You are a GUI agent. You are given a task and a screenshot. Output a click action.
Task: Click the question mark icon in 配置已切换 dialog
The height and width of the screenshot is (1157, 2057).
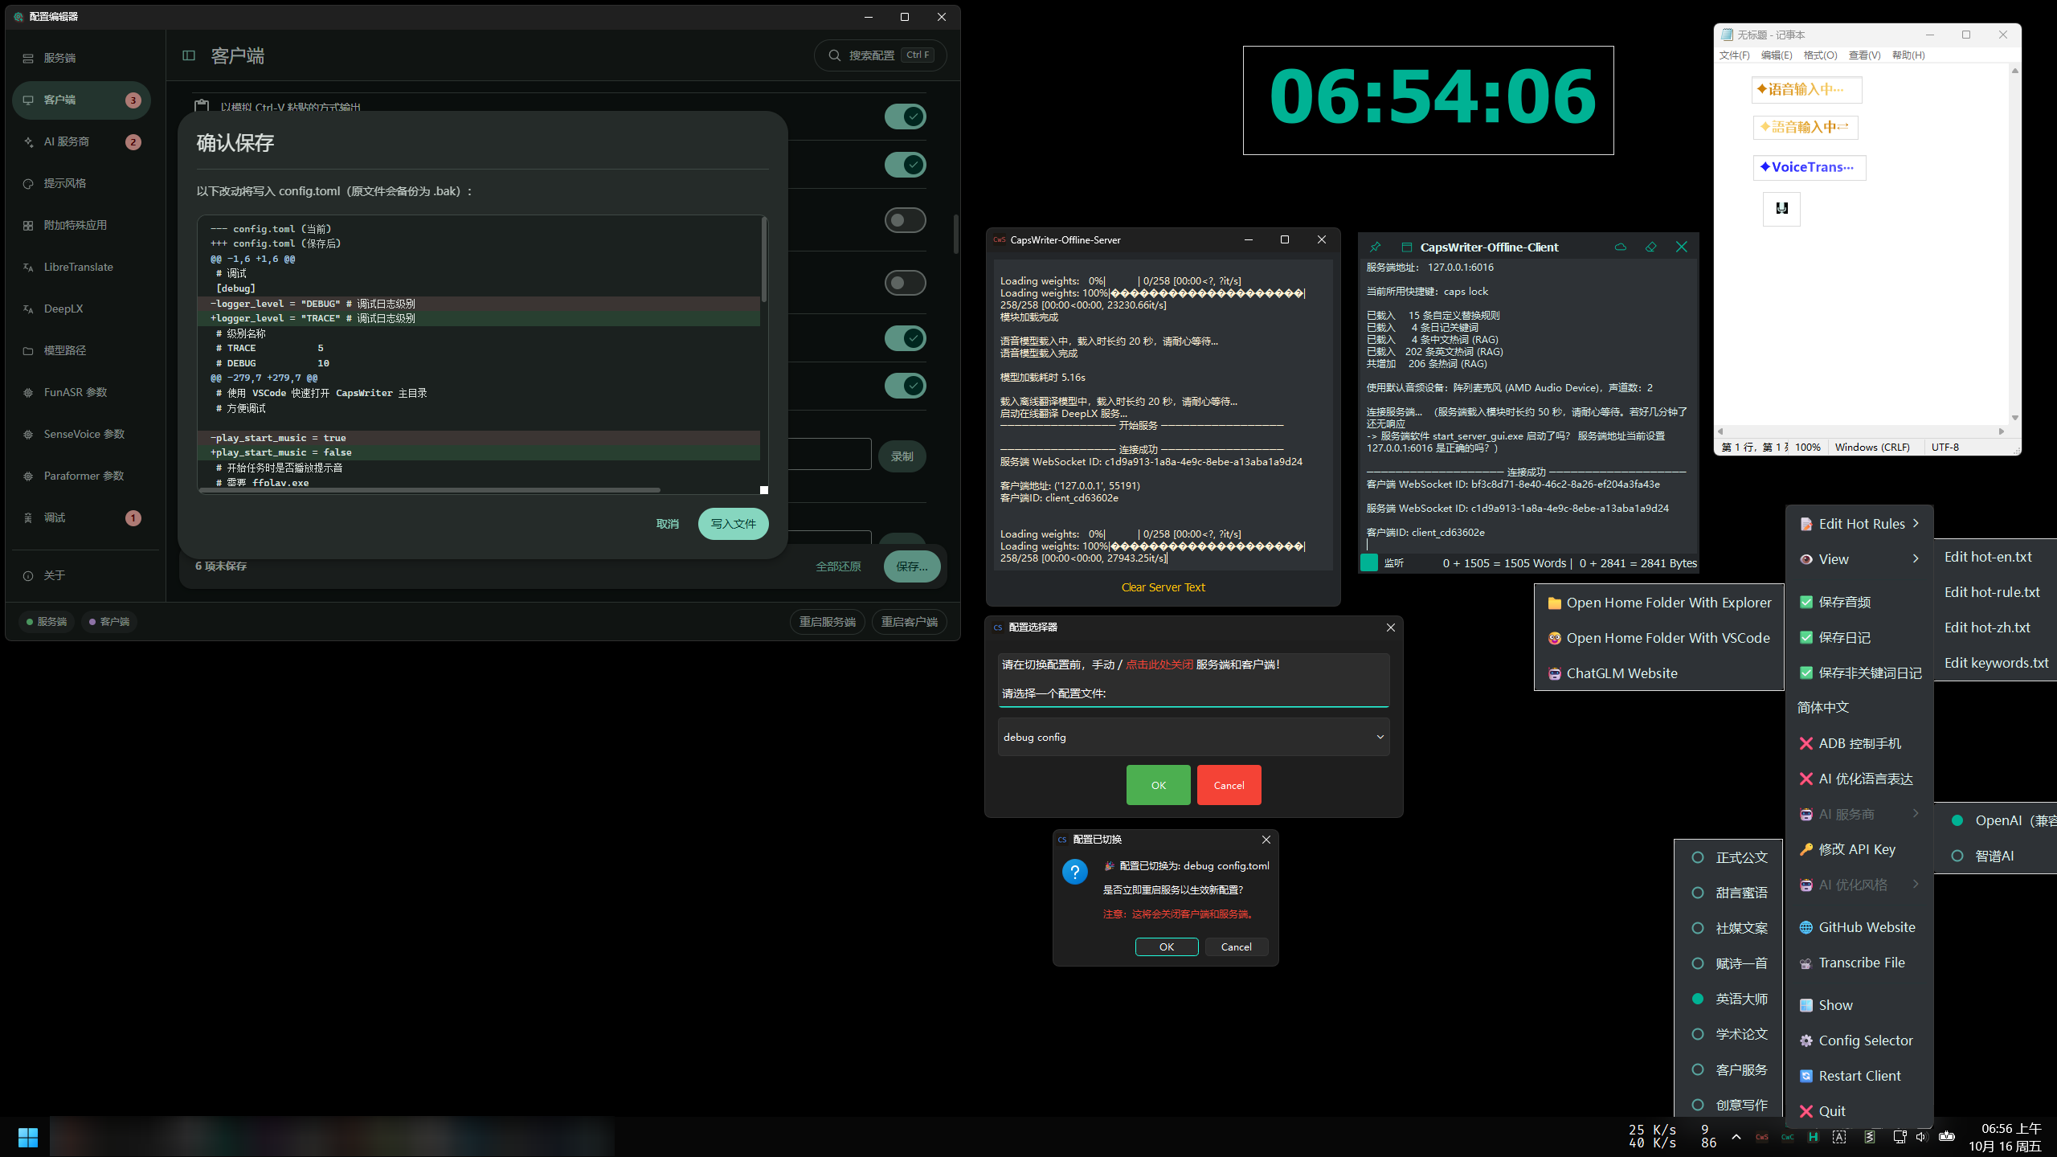click(x=1074, y=872)
